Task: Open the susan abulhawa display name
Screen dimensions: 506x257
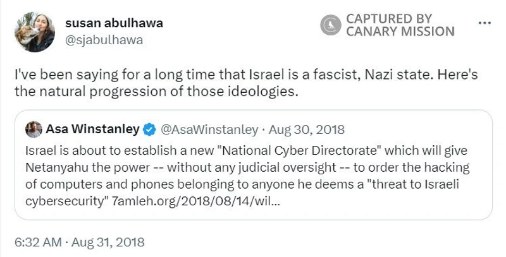Action: coord(114,23)
